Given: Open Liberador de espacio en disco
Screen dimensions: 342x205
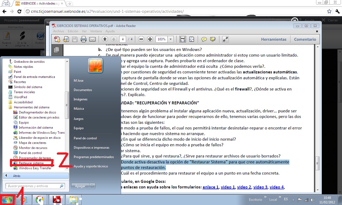Looking at the screenshot, I should 37,137.
